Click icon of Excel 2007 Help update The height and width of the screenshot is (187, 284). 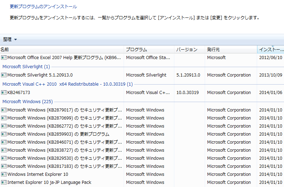[4, 58]
